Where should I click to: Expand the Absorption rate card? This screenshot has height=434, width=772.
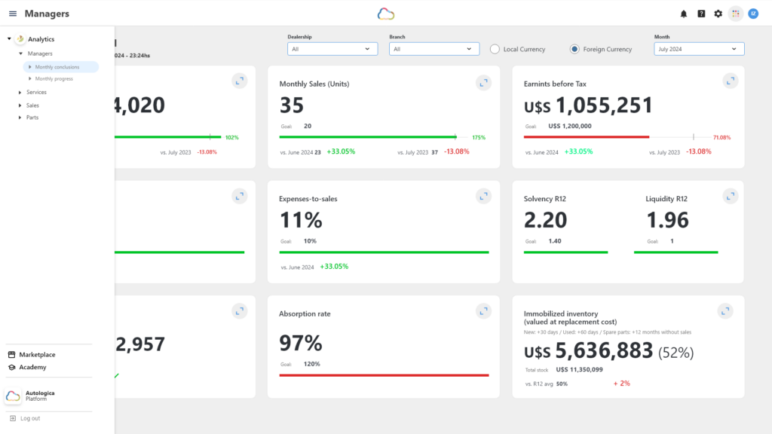point(483,311)
